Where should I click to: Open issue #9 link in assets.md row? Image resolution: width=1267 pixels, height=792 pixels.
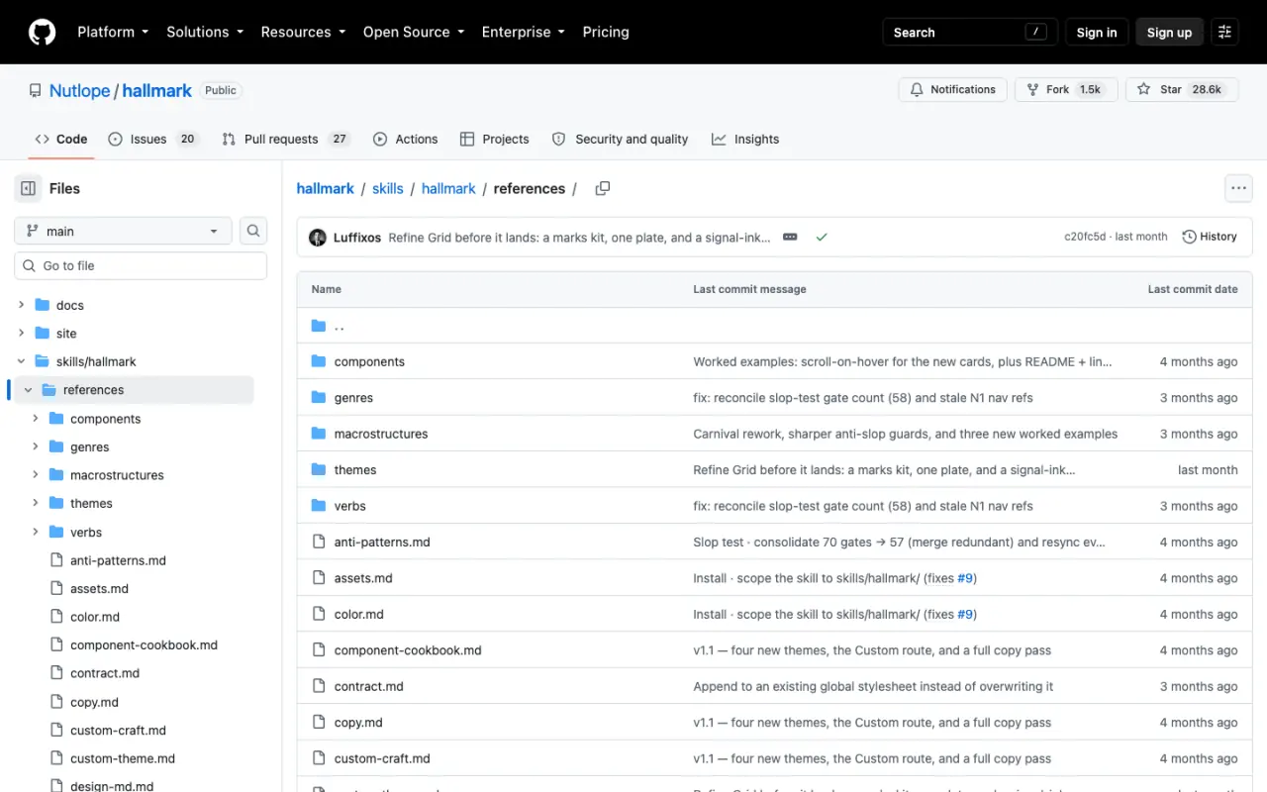pyautogui.click(x=964, y=578)
